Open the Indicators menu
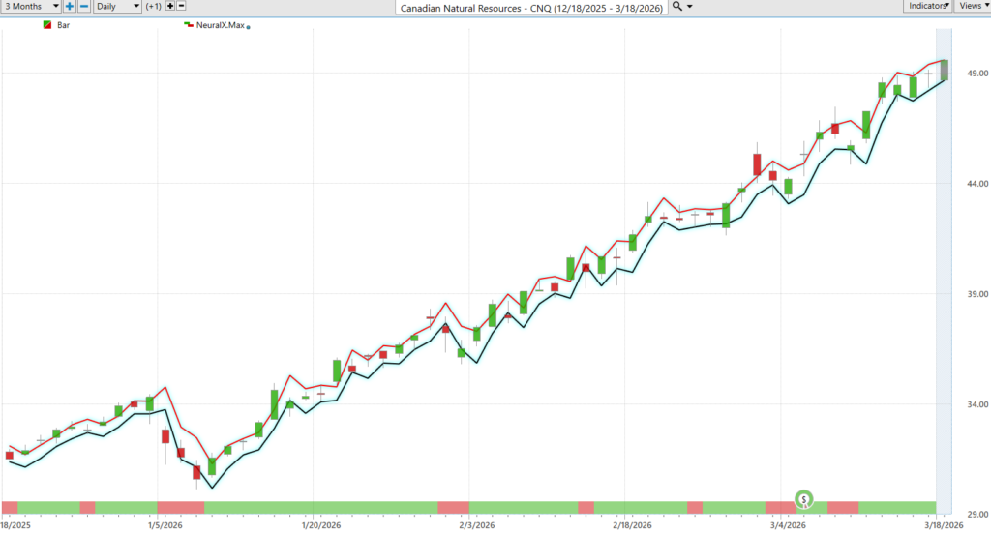991x535 pixels. tap(928, 6)
